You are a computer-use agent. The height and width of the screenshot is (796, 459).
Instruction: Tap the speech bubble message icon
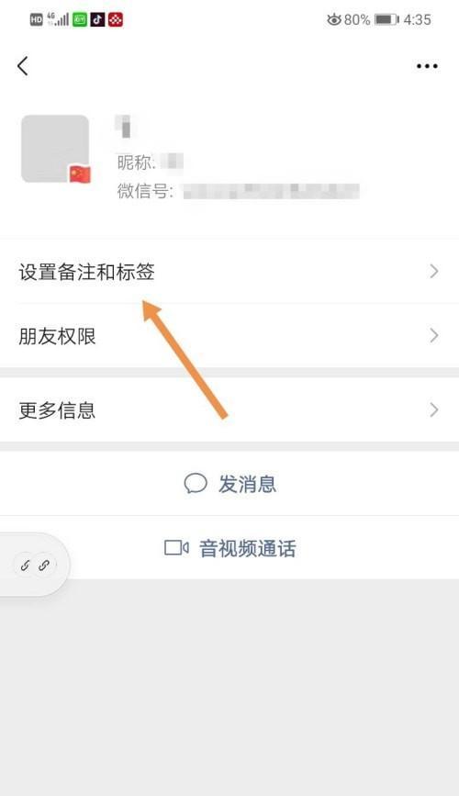pyautogui.click(x=196, y=484)
